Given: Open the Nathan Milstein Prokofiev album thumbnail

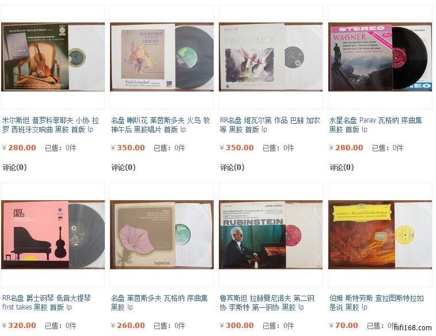Looking at the screenshot, I should pyautogui.click(x=53, y=57).
